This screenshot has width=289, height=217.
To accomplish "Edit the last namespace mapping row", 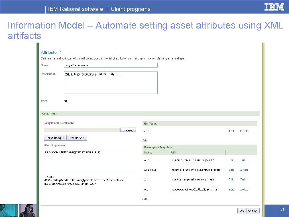I will tap(231, 189).
